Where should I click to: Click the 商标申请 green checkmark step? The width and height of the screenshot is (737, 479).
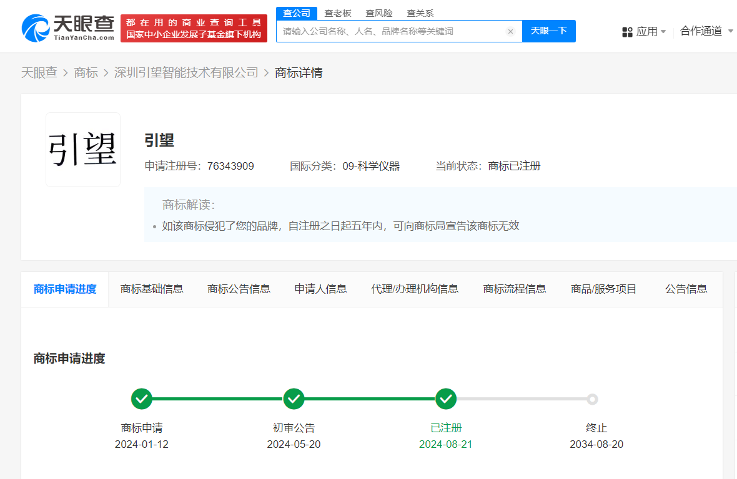pos(142,399)
